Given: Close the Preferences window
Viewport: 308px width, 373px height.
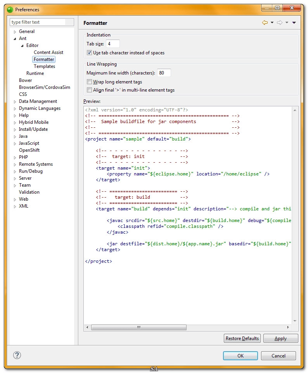Looking at the screenshot, I should 292,8.
